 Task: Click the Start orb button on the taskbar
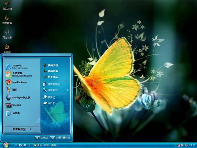pyautogui.click(x=6, y=145)
